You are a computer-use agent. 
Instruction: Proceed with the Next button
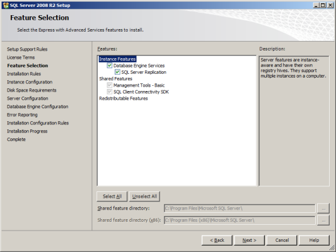pyautogui.click(x=249, y=240)
